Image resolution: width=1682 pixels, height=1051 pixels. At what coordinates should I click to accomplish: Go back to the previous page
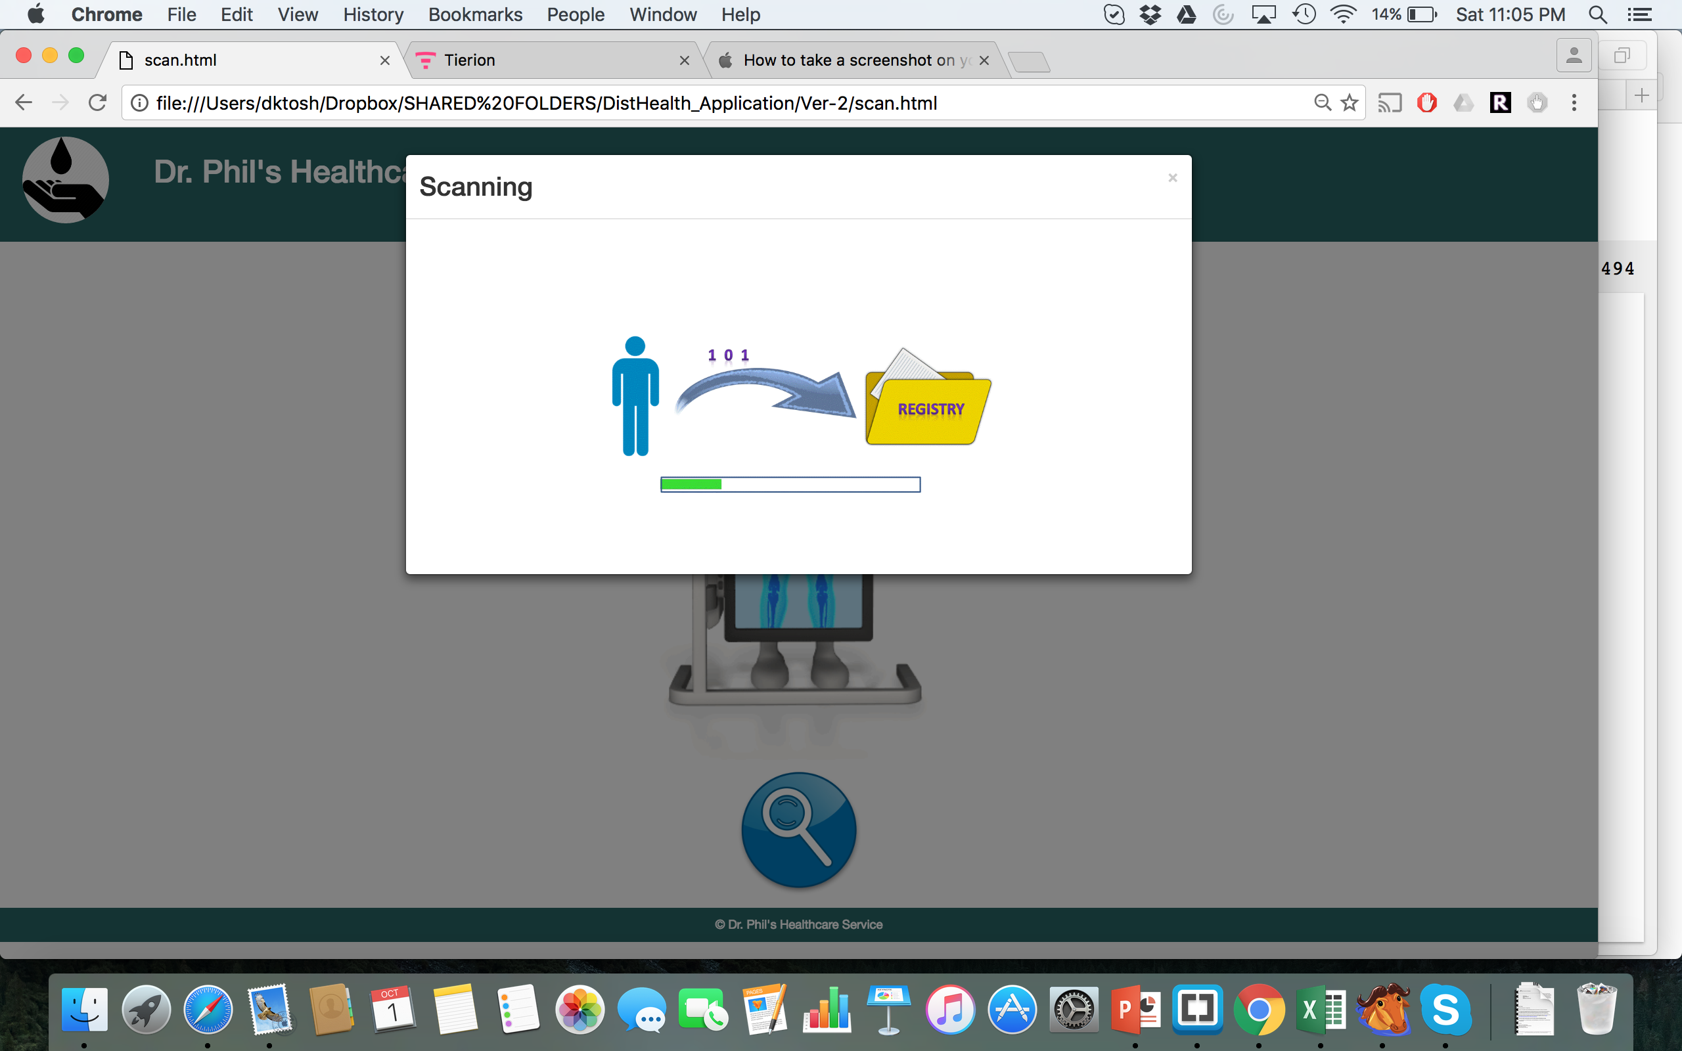(x=24, y=103)
